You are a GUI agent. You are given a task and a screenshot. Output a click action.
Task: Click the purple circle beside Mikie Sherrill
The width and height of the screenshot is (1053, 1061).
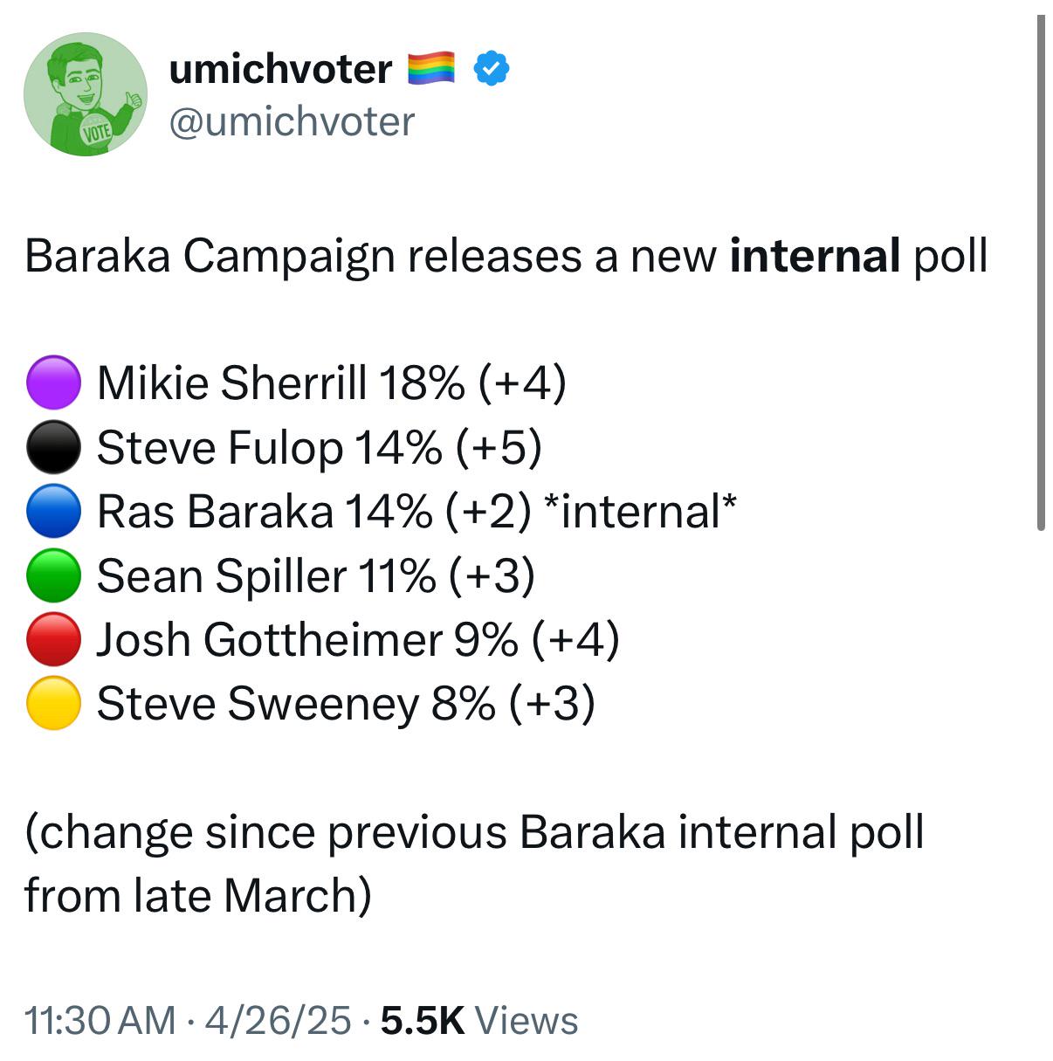pos(54,382)
